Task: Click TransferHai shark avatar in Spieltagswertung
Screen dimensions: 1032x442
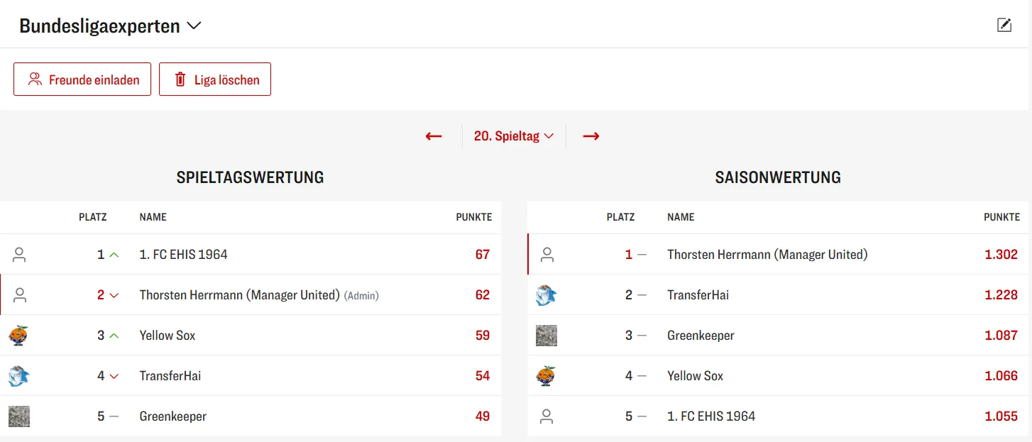Action: (x=18, y=376)
